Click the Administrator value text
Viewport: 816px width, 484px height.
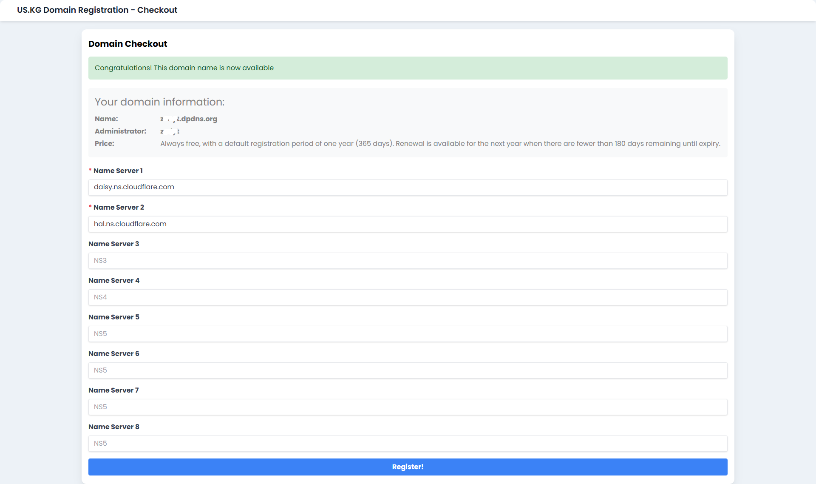[170, 131]
